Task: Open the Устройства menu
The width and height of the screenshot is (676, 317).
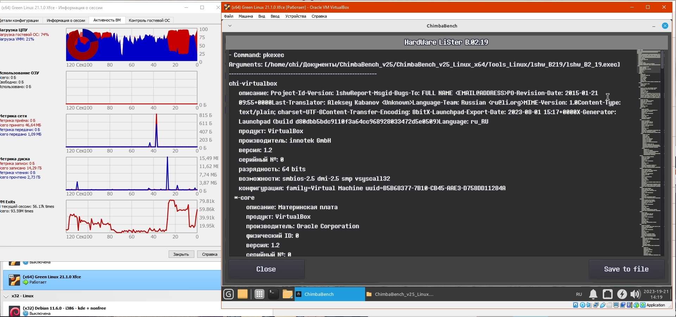Action: (296, 16)
